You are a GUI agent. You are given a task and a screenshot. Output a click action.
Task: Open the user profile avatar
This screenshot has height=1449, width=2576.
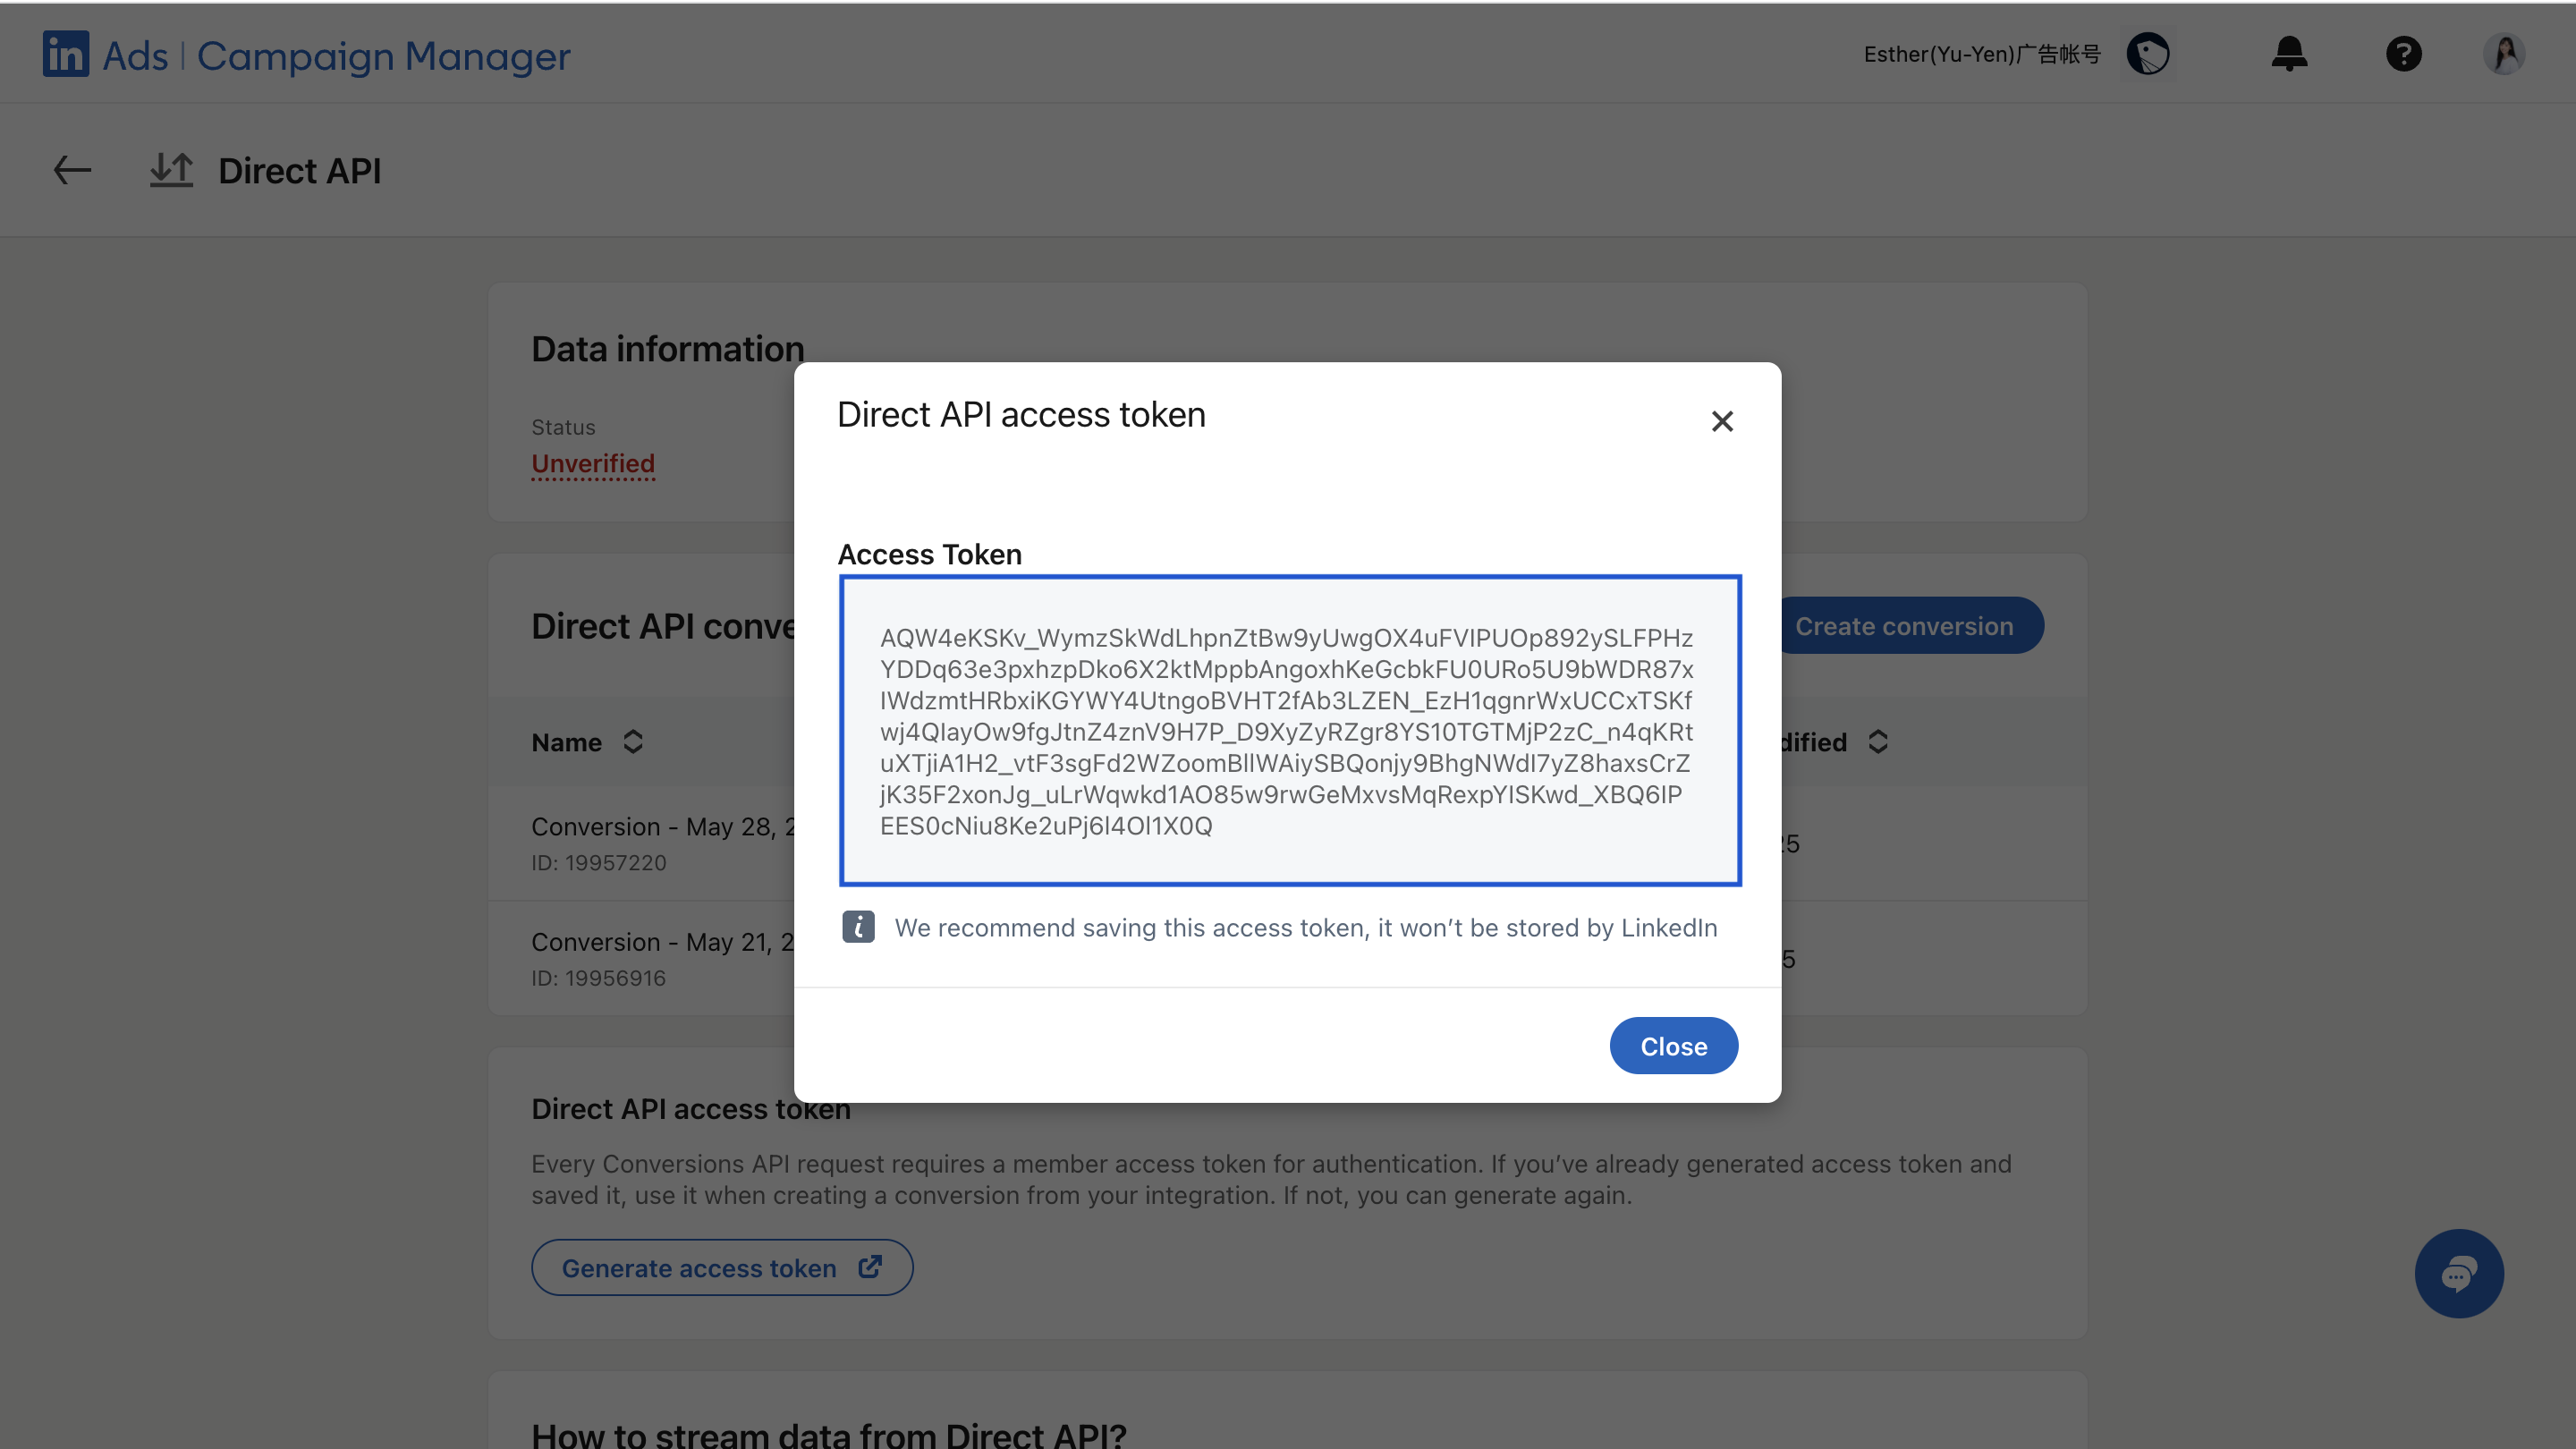pos(2504,54)
